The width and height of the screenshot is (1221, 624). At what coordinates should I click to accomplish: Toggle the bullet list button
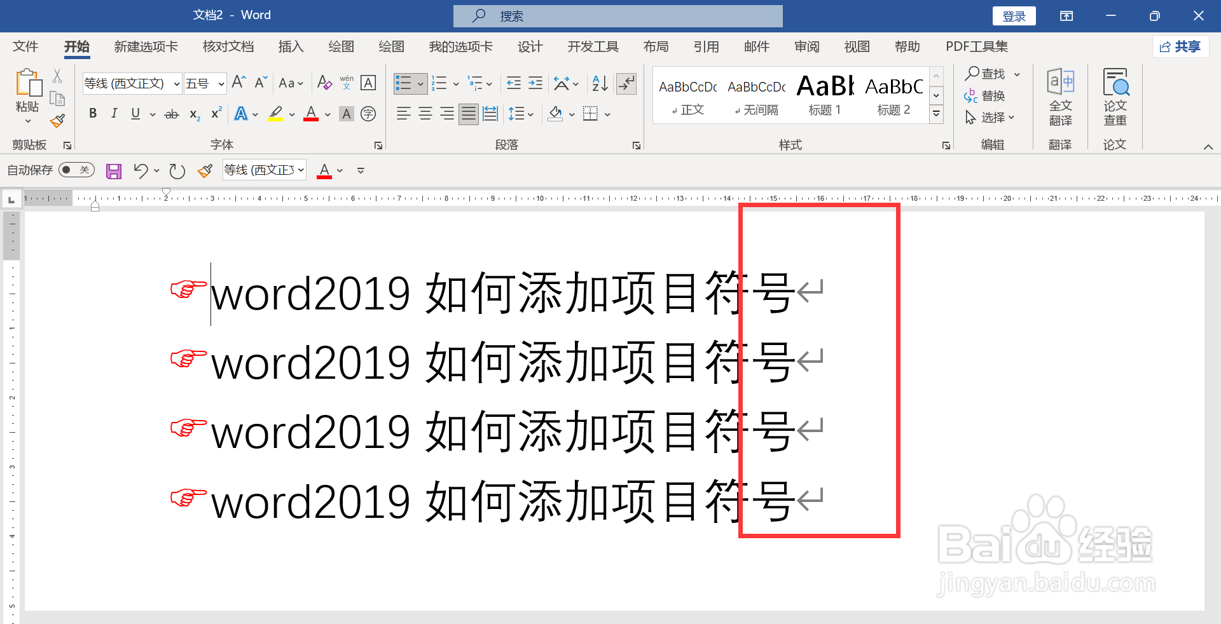tap(403, 83)
